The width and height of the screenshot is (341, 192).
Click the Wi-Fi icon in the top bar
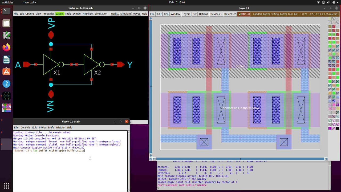coord(318,2)
